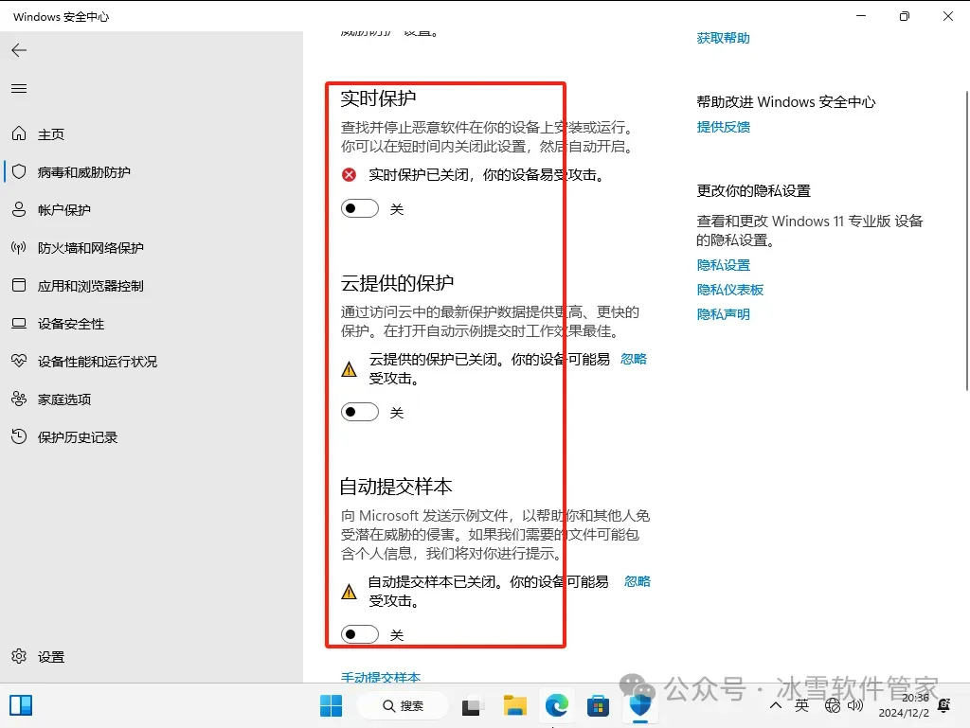Click the antenna icon for 防火墙和网络保护
Viewport: 970px width, 728px height.
click(19, 248)
